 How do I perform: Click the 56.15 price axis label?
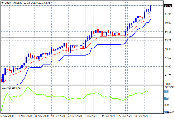[168, 32]
